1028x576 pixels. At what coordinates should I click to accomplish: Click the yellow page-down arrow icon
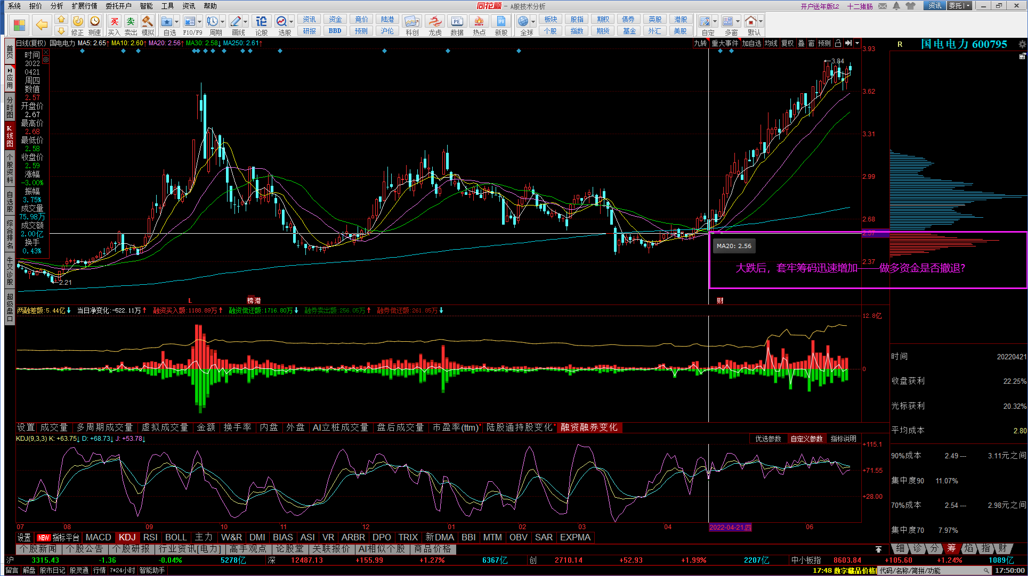61,31
